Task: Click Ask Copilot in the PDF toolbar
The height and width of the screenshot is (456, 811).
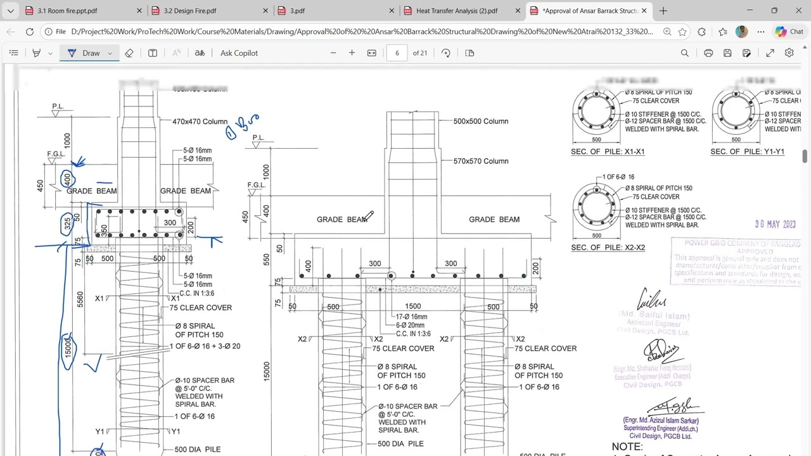Action: tap(239, 53)
